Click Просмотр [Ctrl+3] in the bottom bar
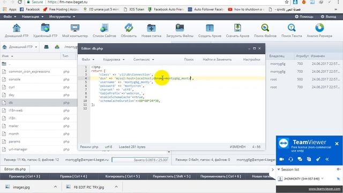The image size is (343, 193). click(x=25, y=176)
